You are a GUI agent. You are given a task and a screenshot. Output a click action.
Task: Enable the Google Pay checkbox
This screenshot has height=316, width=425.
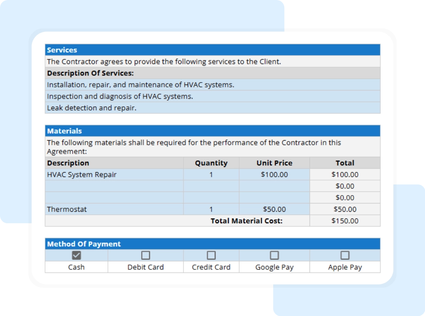(274, 255)
